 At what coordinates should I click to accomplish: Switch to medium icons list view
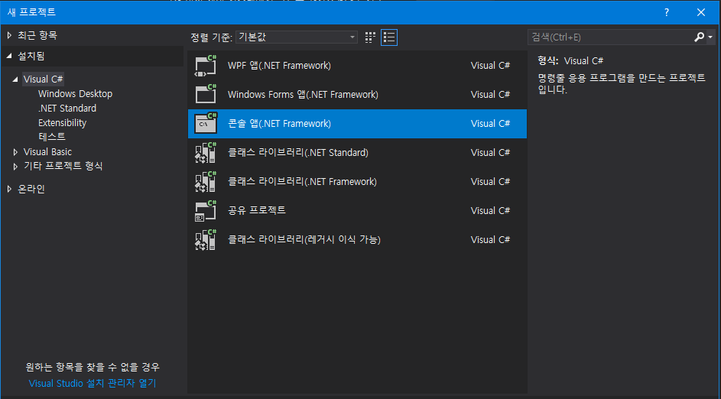(389, 37)
